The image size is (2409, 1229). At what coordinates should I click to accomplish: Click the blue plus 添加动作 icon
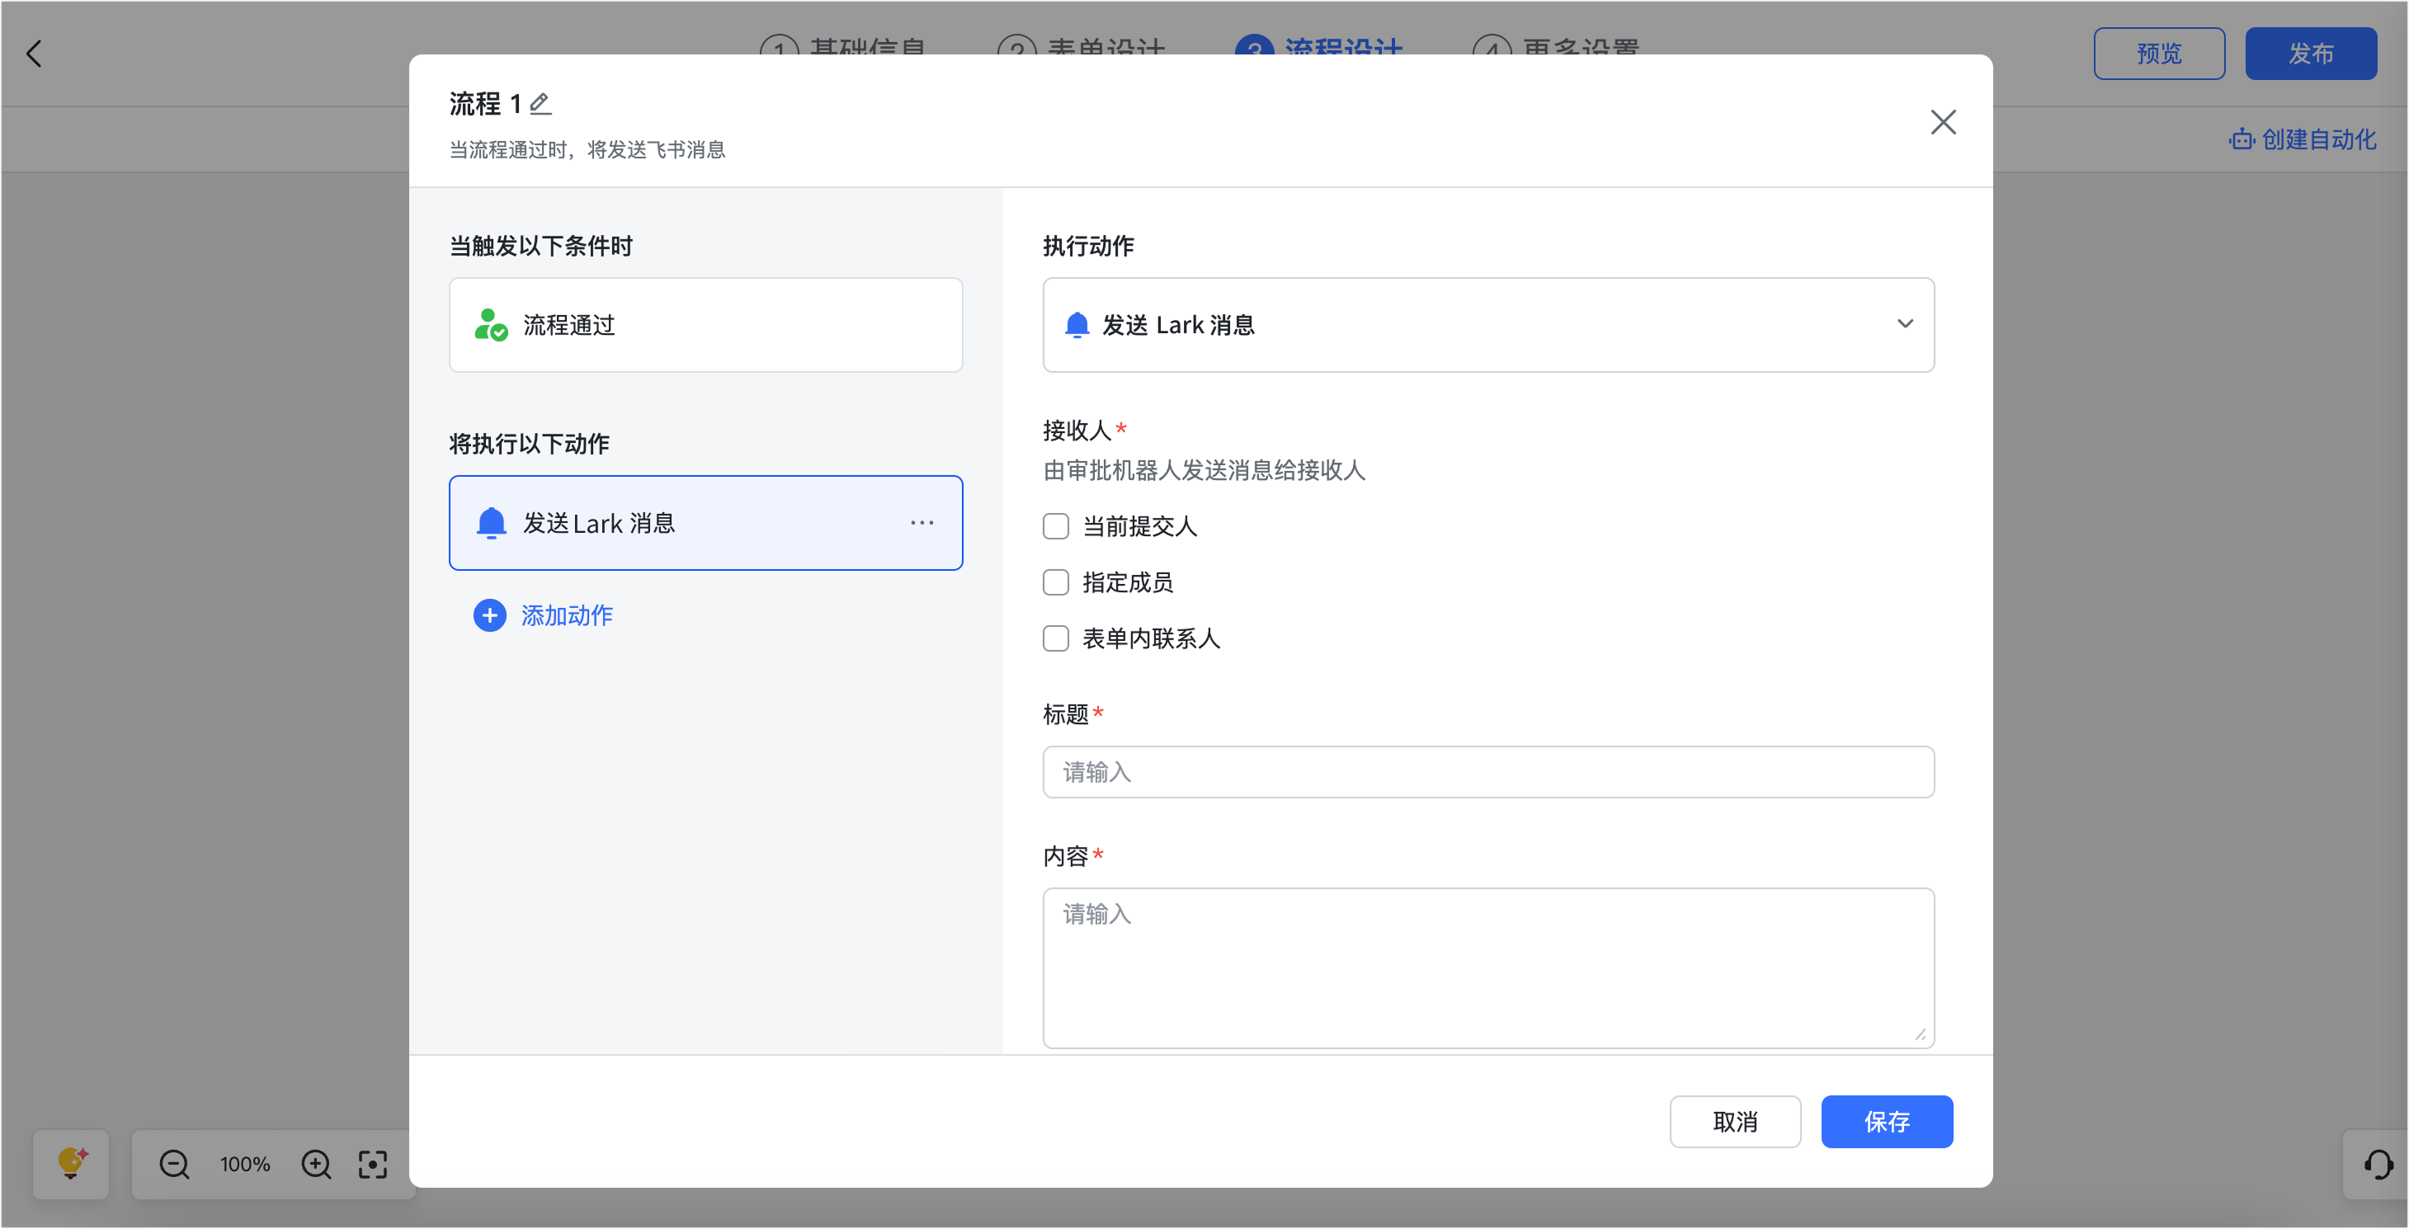(x=489, y=615)
